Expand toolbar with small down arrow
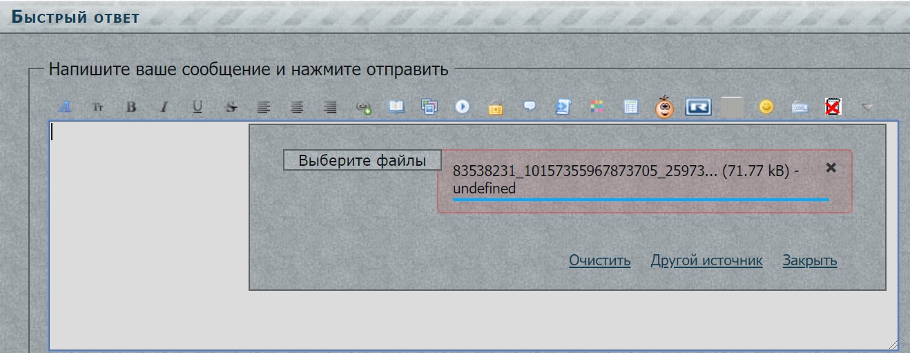 867,107
